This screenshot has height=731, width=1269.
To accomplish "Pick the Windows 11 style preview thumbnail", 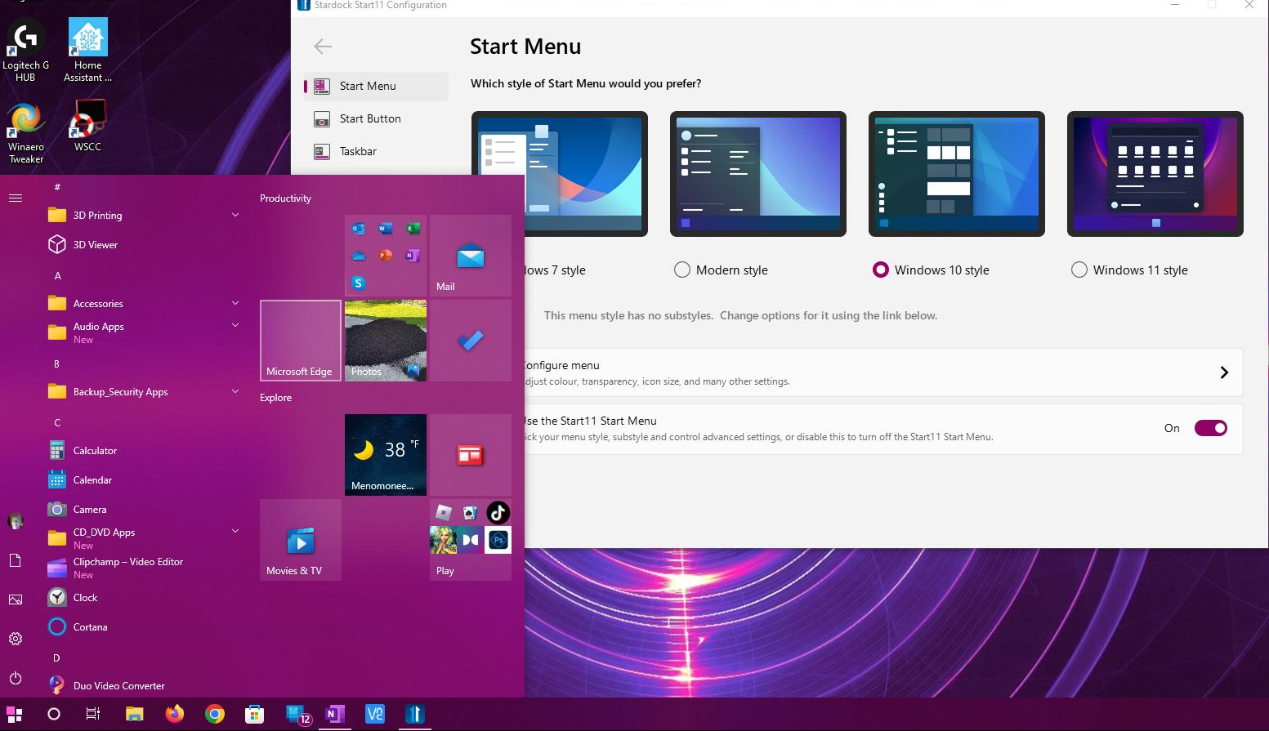I will [x=1155, y=174].
